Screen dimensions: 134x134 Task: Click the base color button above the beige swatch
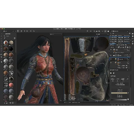(120, 90)
